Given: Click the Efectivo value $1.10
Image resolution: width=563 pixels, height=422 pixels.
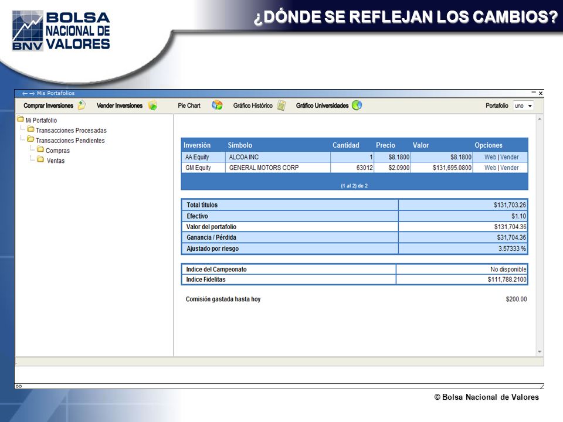Looking at the screenshot, I should coord(518,216).
